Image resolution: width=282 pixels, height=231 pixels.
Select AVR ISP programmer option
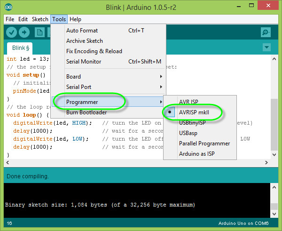pyautogui.click(x=200, y=102)
